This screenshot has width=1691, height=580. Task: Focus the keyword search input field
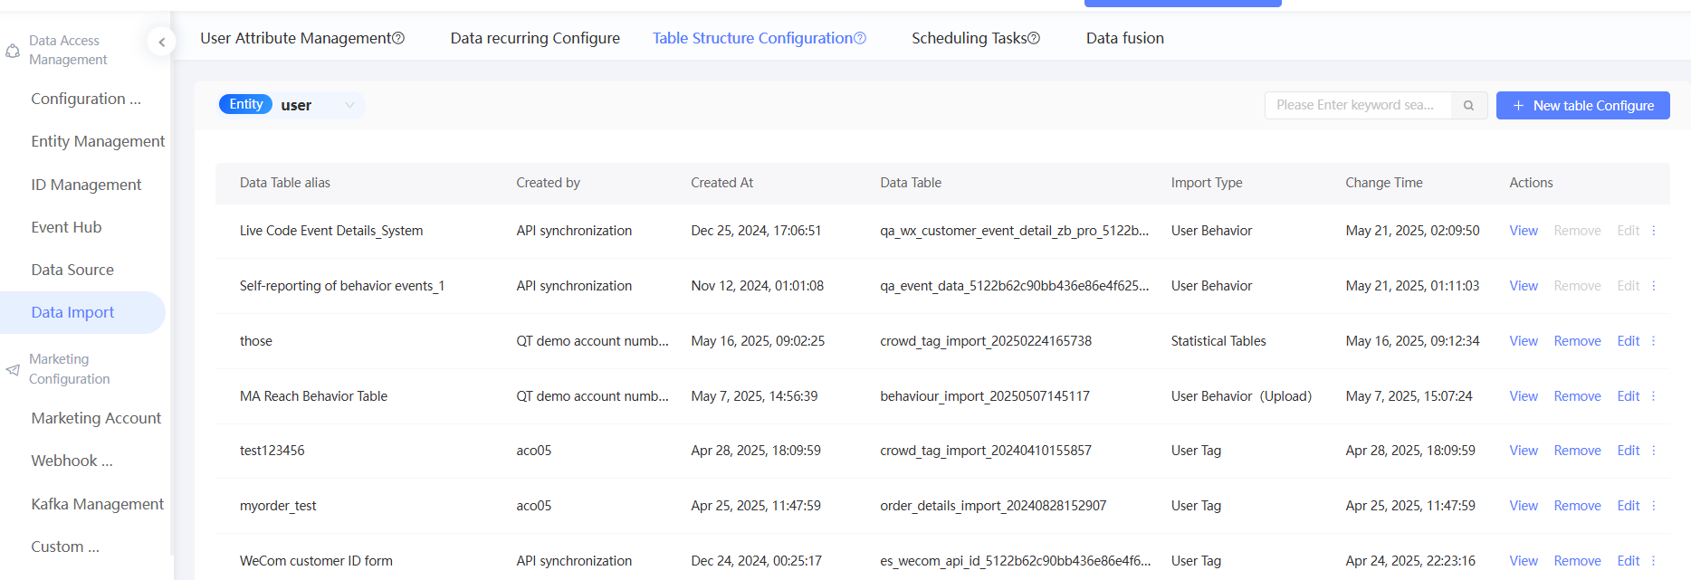click(1356, 106)
